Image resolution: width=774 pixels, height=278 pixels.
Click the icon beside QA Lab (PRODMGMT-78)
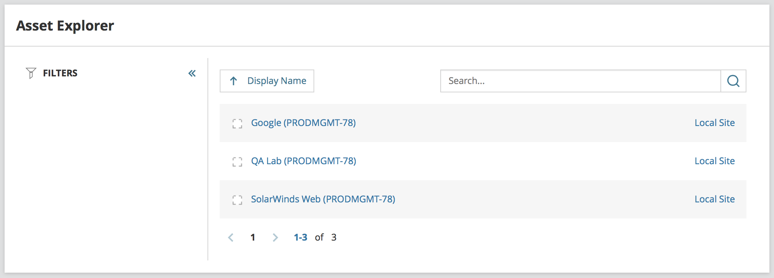coord(237,162)
